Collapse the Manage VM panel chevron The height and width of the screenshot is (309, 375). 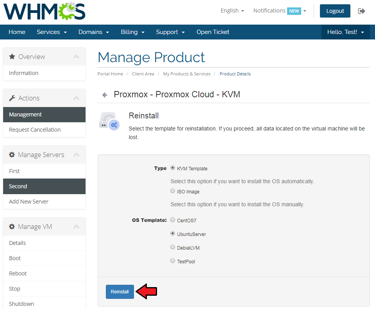[x=76, y=227]
